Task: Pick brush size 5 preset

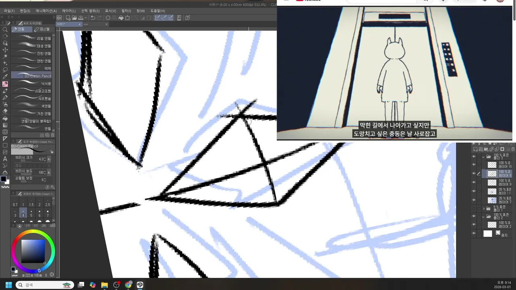Action: pos(31,212)
